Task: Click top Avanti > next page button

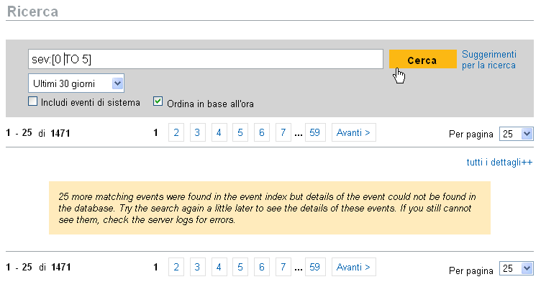Action: (x=354, y=132)
